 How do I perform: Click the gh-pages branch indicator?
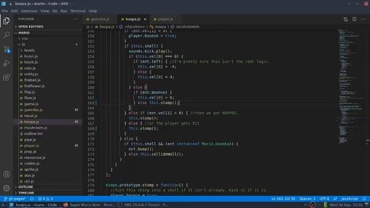14,199
